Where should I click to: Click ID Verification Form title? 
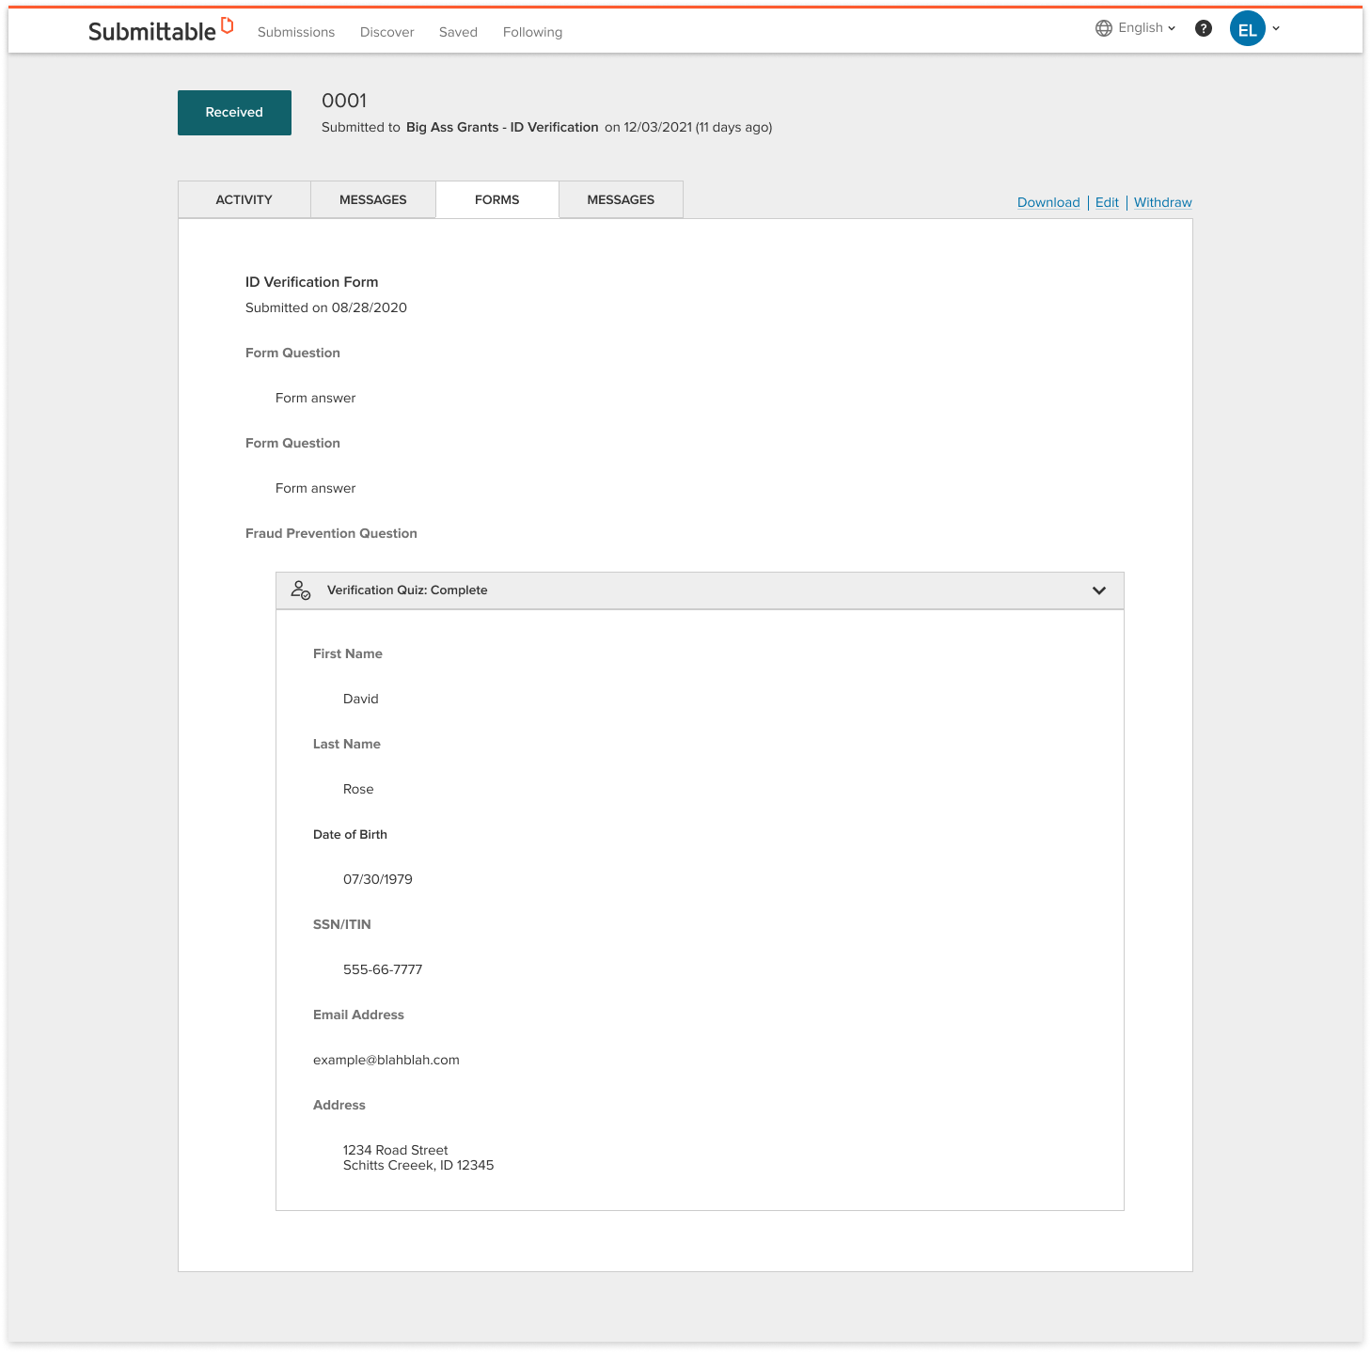click(312, 282)
